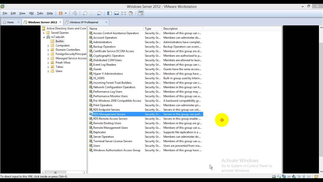Pause the virtual machine with the orange button
The image size is (323, 182).
(x=61, y=13)
